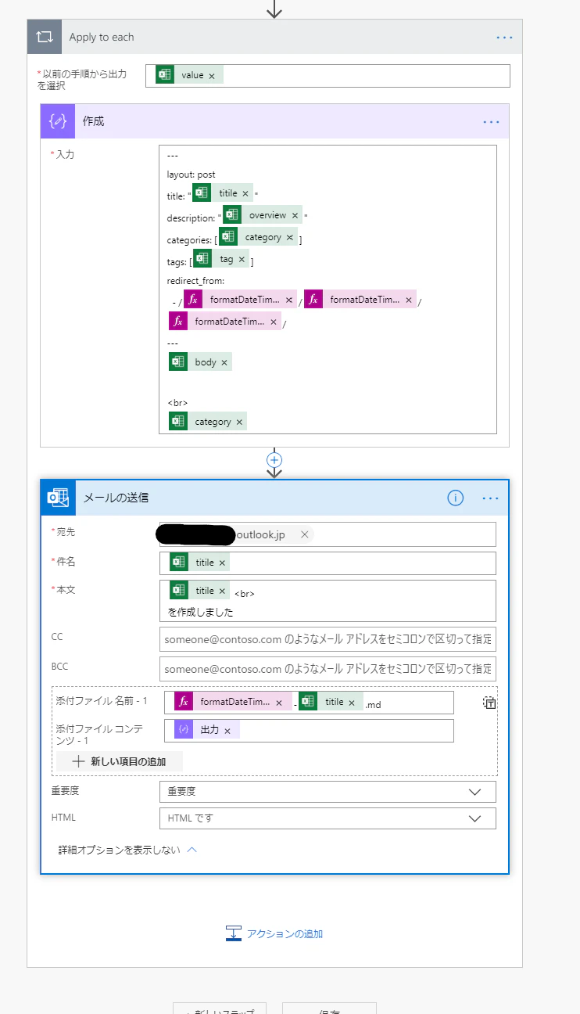Remove the value token from output selection
This screenshot has width=580, height=1014.
point(212,76)
